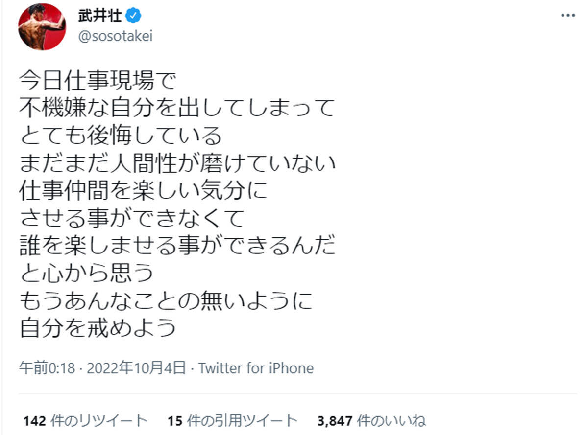
Task: Open the more options ellipsis menu
Action: [x=568, y=16]
